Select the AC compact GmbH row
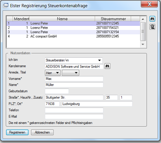 click(73, 36)
